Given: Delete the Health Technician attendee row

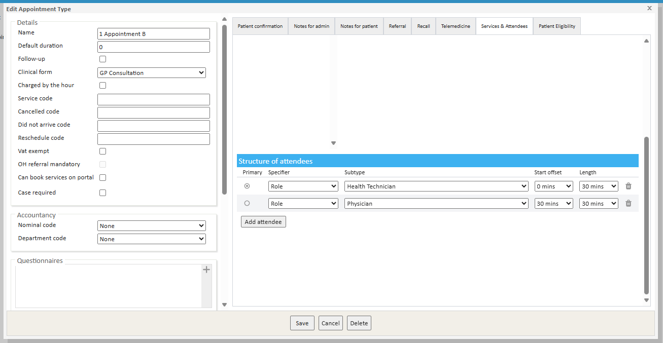Looking at the screenshot, I should (629, 186).
